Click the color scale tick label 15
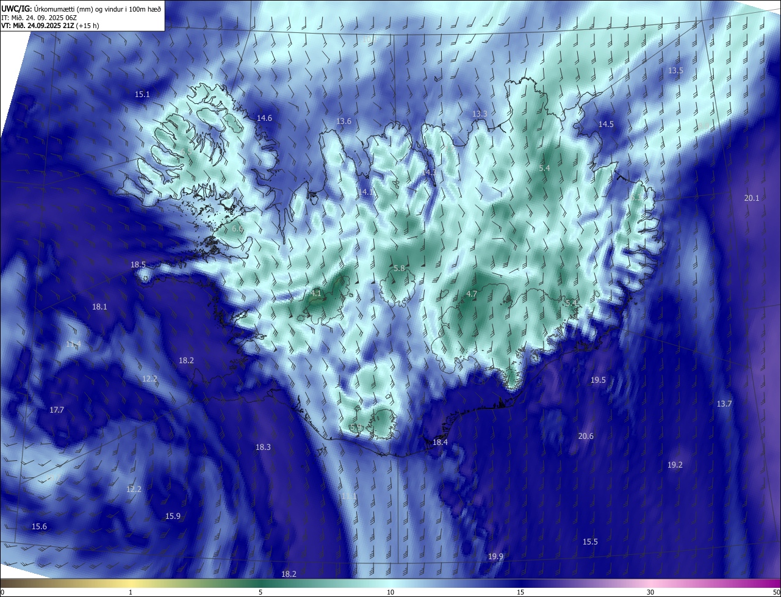 (520, 592)
